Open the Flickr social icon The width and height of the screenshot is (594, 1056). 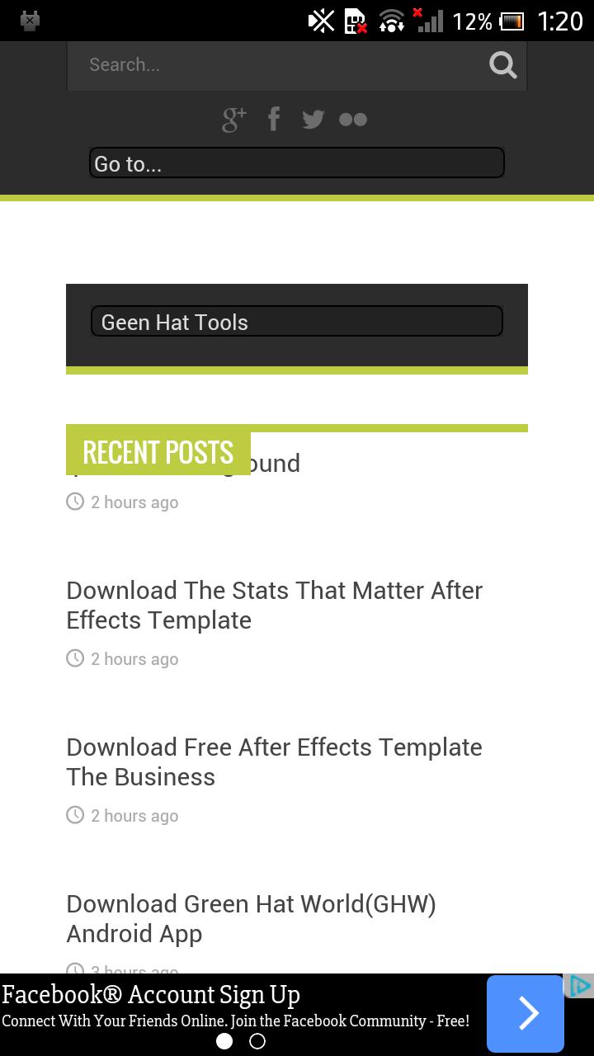pyautogui.click(x=353, y=120)
